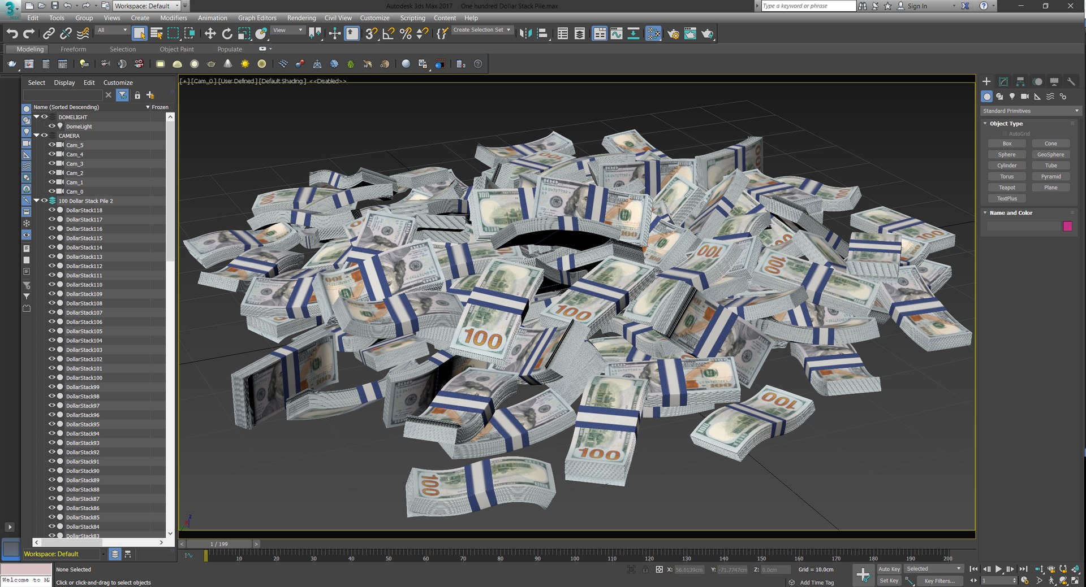Viewport: 1086px width, 587px height.
Task: Select the Select and Rotate tool
Action: click(x=227, y=34)
